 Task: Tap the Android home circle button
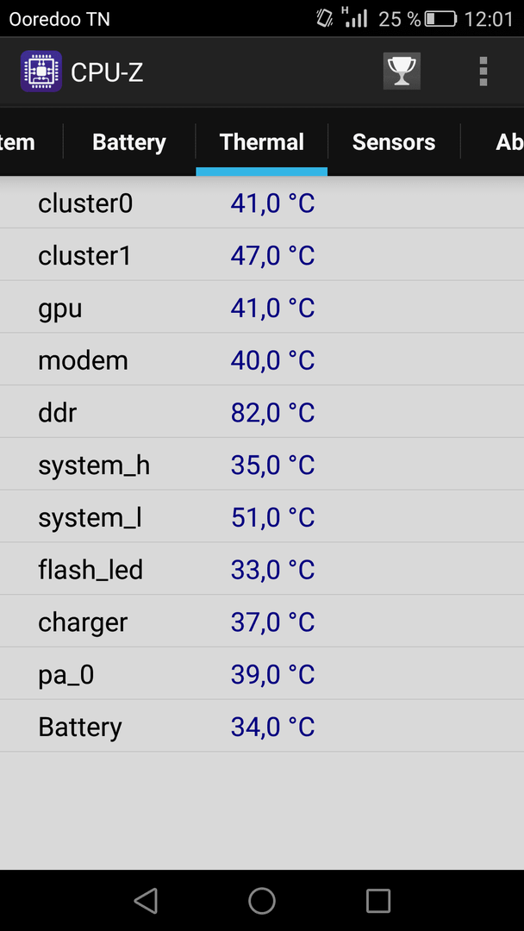tap(262, 900)
